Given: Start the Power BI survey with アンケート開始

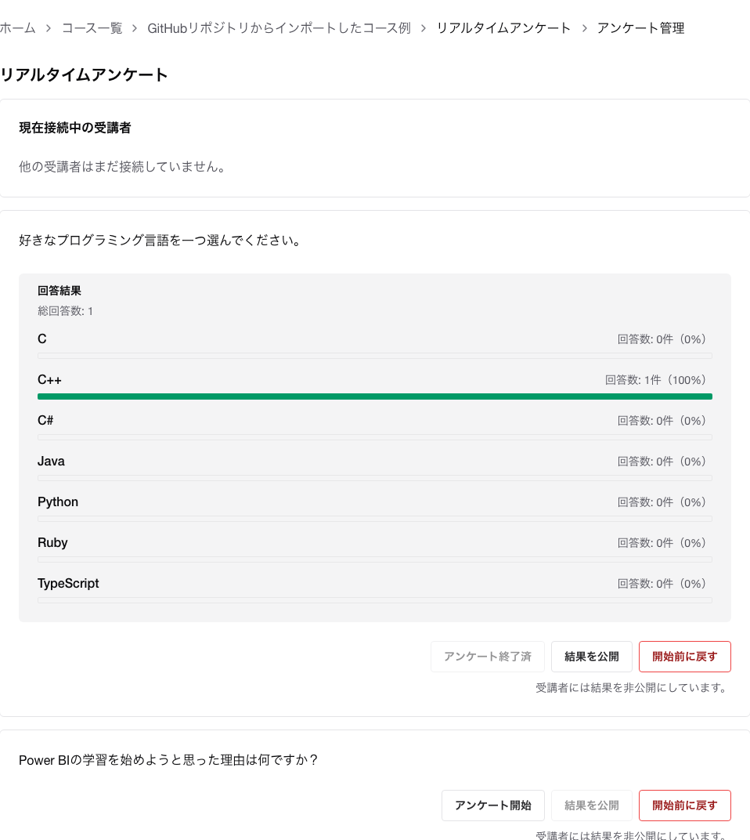Looking at the screenshot, I should pos(492,806).
